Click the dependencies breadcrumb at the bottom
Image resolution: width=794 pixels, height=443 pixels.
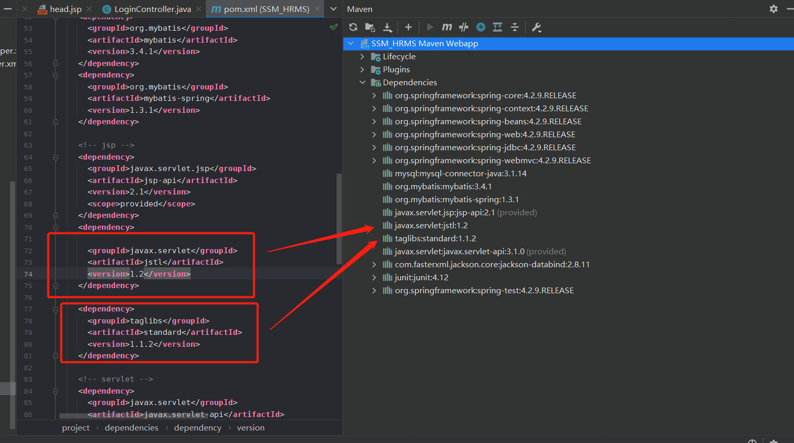131,427
